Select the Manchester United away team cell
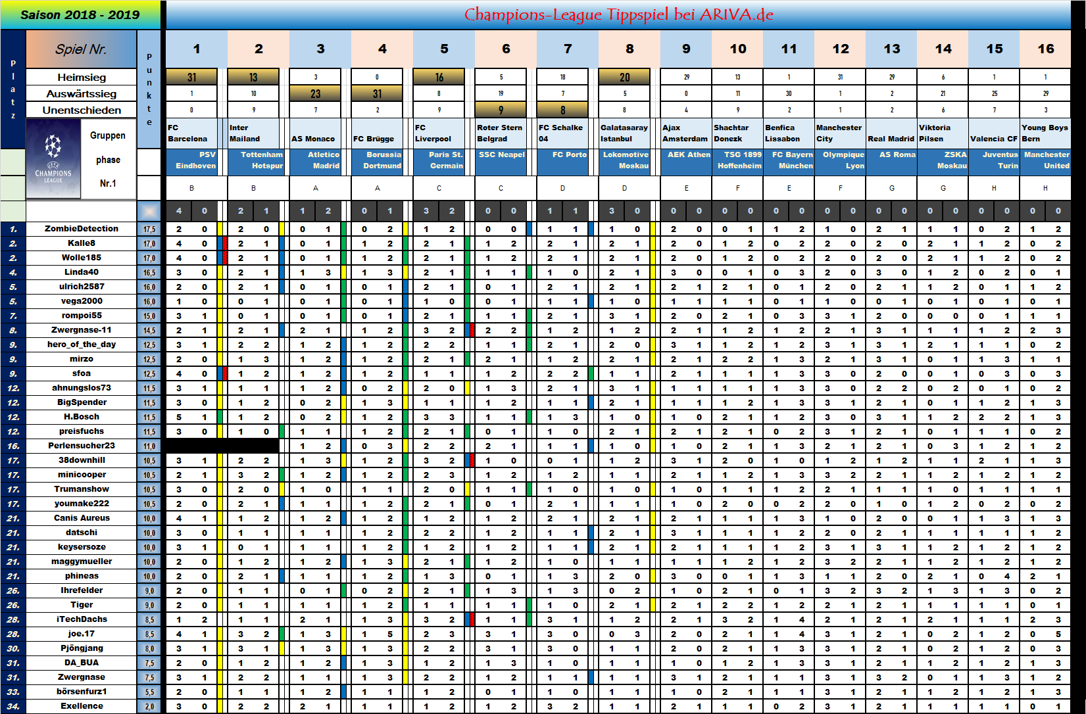This screenshot has width=1086, height=714. coord(1045,160)
